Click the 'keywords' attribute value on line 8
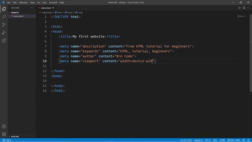252x142 pixels. coord(91,51)
